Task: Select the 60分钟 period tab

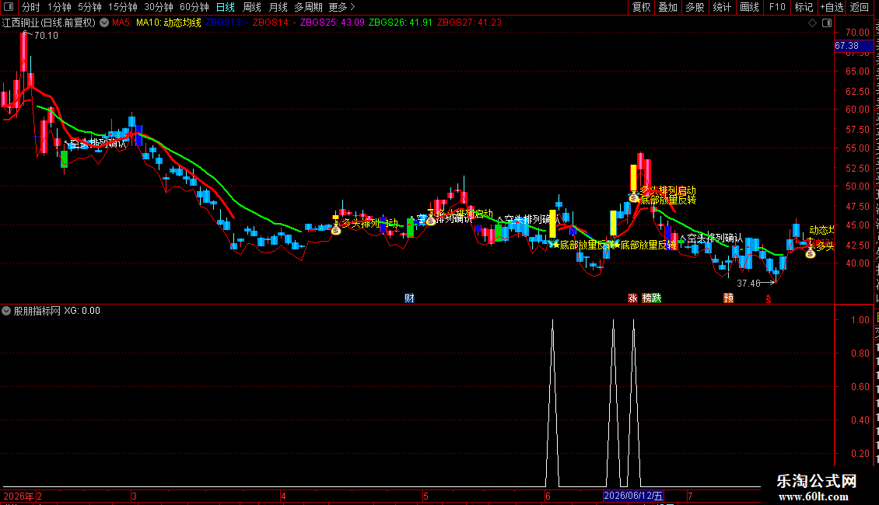Action: tap(194, 7)
